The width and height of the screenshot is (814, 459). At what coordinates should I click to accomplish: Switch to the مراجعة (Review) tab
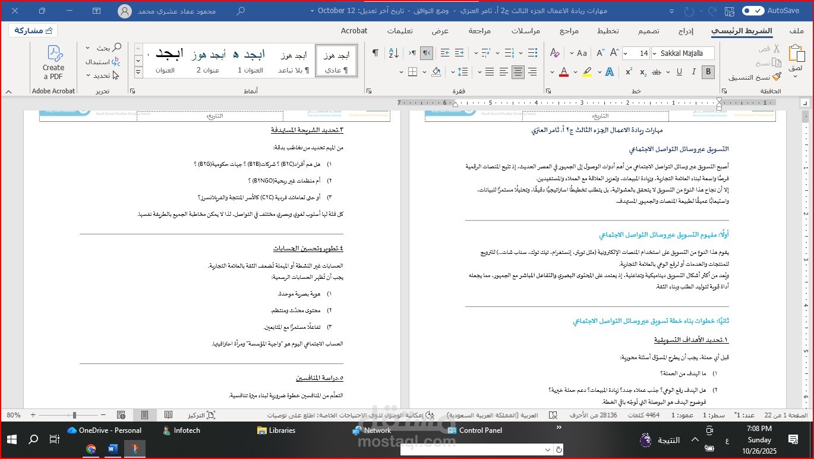coord(479,31)
